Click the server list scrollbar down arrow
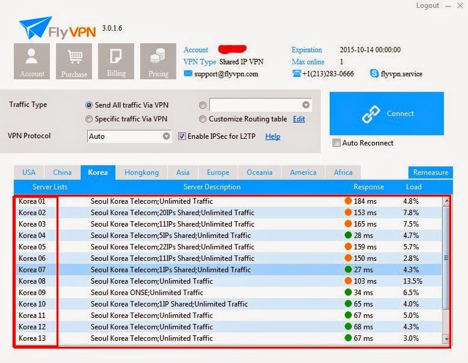Screen dimensions: 468x363 [x=446, y=339]
